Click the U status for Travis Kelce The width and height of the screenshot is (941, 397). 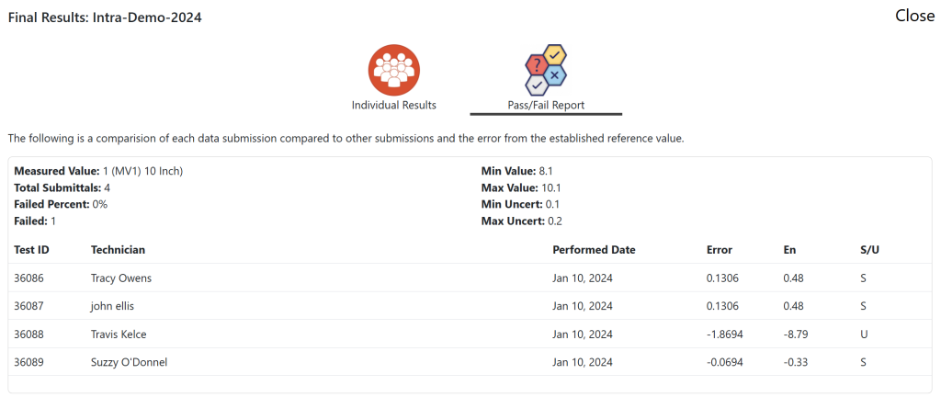(x=864, y=334)
